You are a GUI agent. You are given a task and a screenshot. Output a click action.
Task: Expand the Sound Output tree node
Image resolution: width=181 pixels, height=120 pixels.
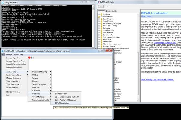[x=99, y=21]
